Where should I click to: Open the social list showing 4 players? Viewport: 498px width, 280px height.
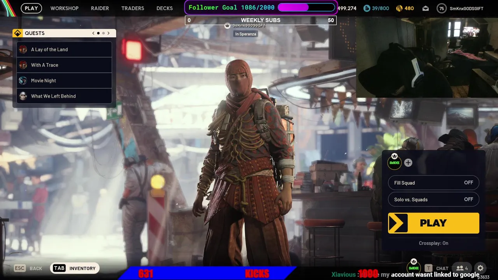point(462,268)
